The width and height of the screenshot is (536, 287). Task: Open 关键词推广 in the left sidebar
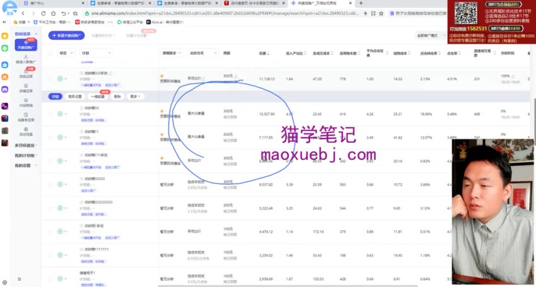tap(25, 45)
